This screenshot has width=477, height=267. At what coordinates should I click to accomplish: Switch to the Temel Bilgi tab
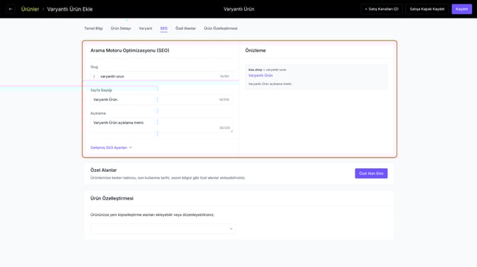[x=93, y=28]
